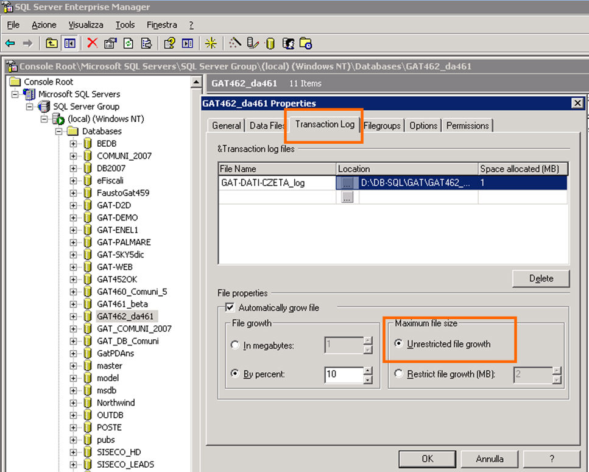Select the FaustoGat459 database in tree

(x=123, y=193)
